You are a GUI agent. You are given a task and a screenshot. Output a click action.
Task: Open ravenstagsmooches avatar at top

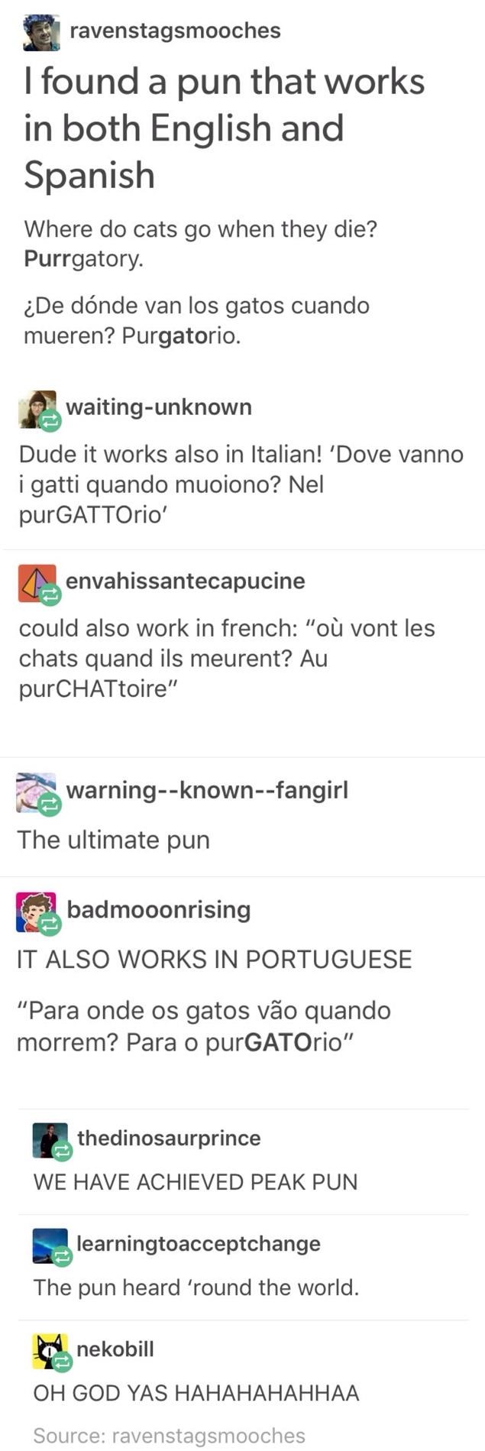pyautogui.click(x=41, y=32)
